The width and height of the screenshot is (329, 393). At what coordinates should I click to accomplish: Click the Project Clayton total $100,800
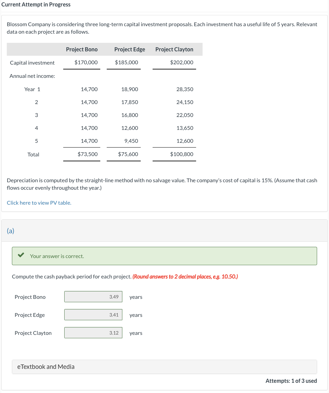(x=182, y=154)
